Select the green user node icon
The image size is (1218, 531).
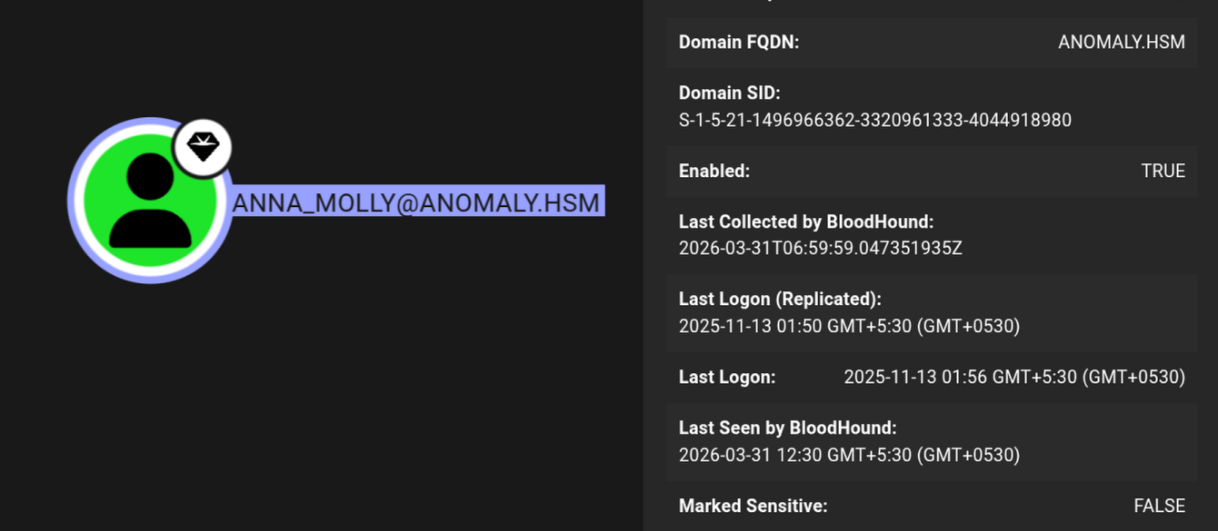pos(150,201)
